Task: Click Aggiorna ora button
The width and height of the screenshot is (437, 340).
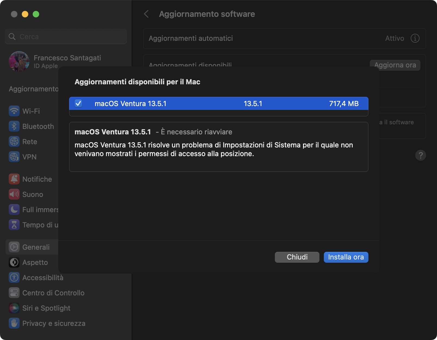Action: pyautogui.click(x=395, y=65)
